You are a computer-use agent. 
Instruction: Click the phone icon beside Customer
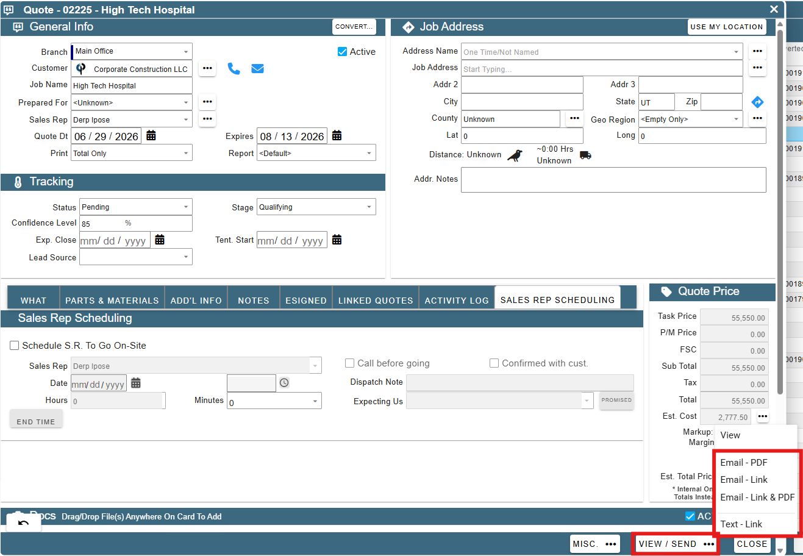pos(234,68)
